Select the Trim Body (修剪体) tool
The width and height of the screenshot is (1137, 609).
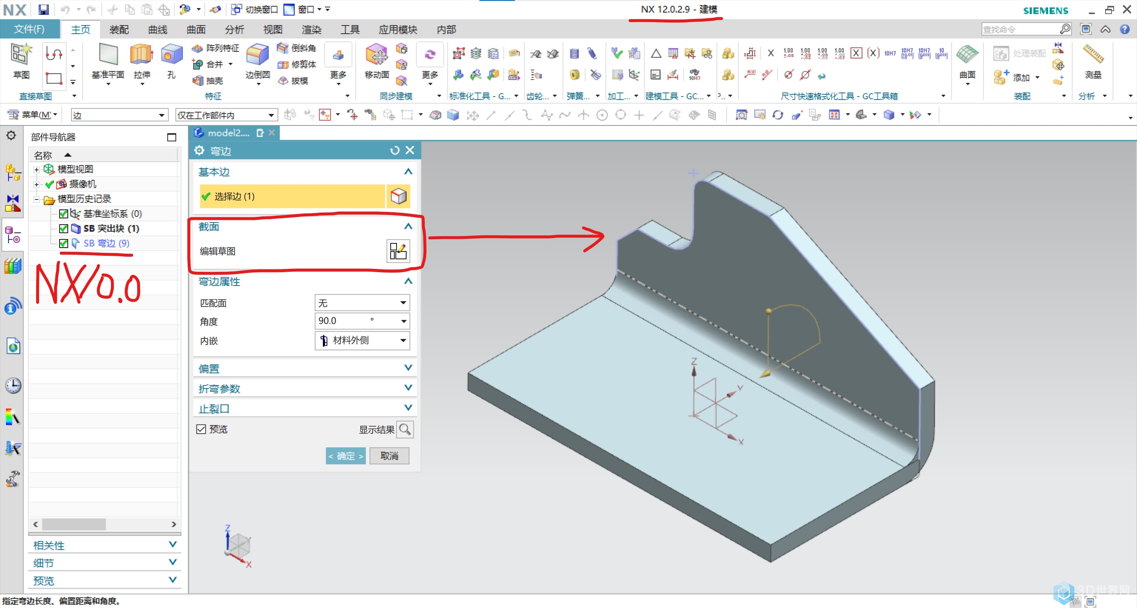pos(297,65)
